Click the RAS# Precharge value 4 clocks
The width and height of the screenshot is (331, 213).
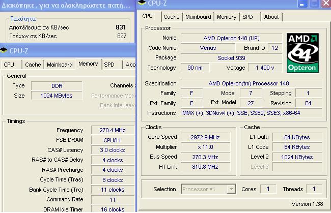pyautogui.click(x=113, y=170)
